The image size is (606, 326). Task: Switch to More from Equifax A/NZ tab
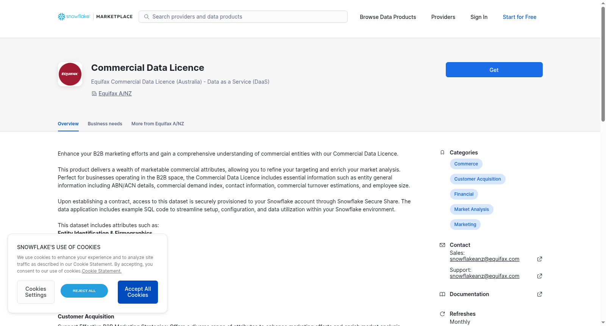(158, 124)
